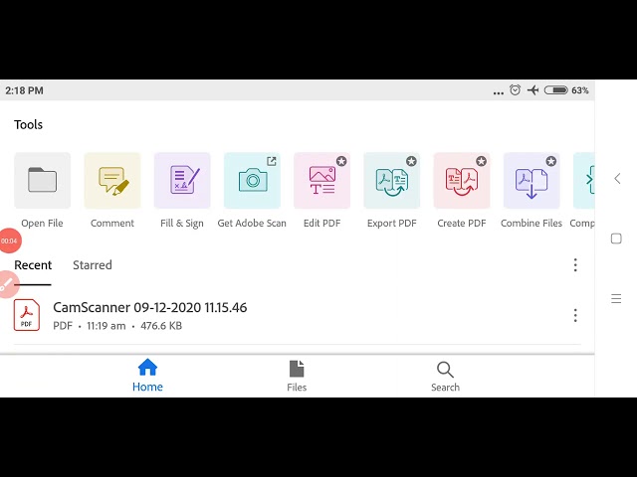Screen dimensions: 637x477
Task: Tap the screen recorder timer 00:04 bubble
Action: pyautogui.click(x=9, y=240)
